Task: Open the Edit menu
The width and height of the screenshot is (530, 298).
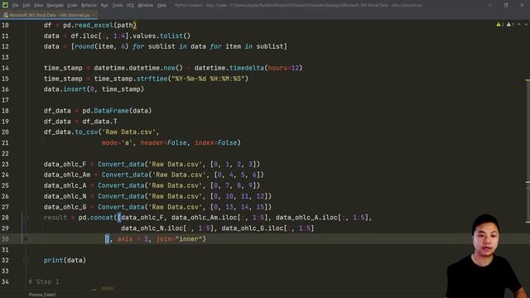Action: [26, 6]
